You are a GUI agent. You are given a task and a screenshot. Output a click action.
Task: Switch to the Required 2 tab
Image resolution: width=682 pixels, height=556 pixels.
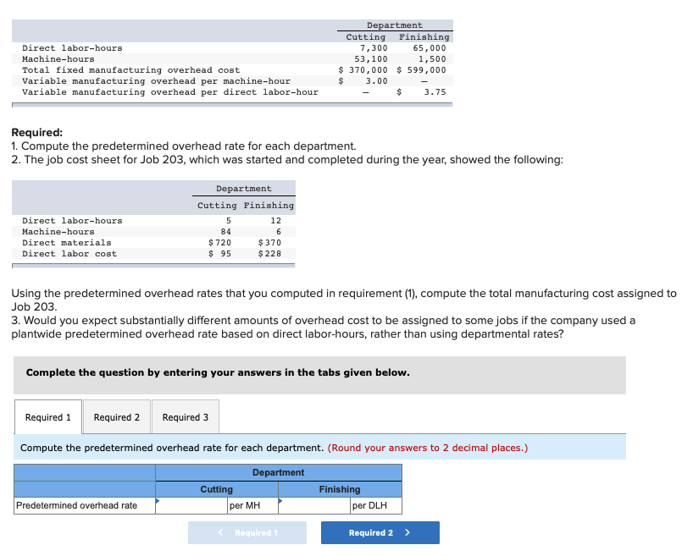click(116, 416)
